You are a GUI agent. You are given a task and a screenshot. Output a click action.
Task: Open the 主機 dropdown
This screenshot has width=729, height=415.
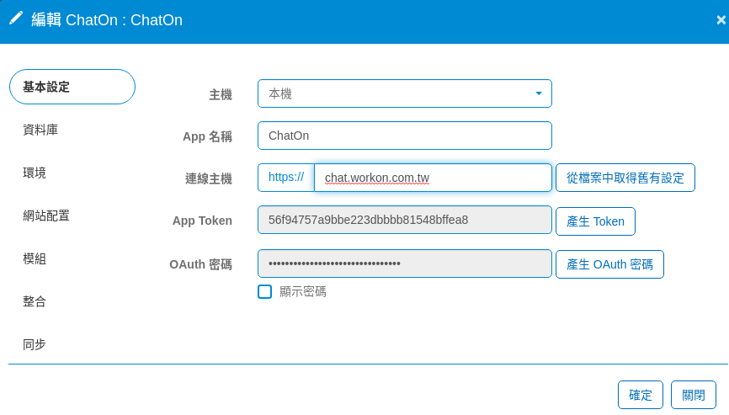click(x=404, y=93)
